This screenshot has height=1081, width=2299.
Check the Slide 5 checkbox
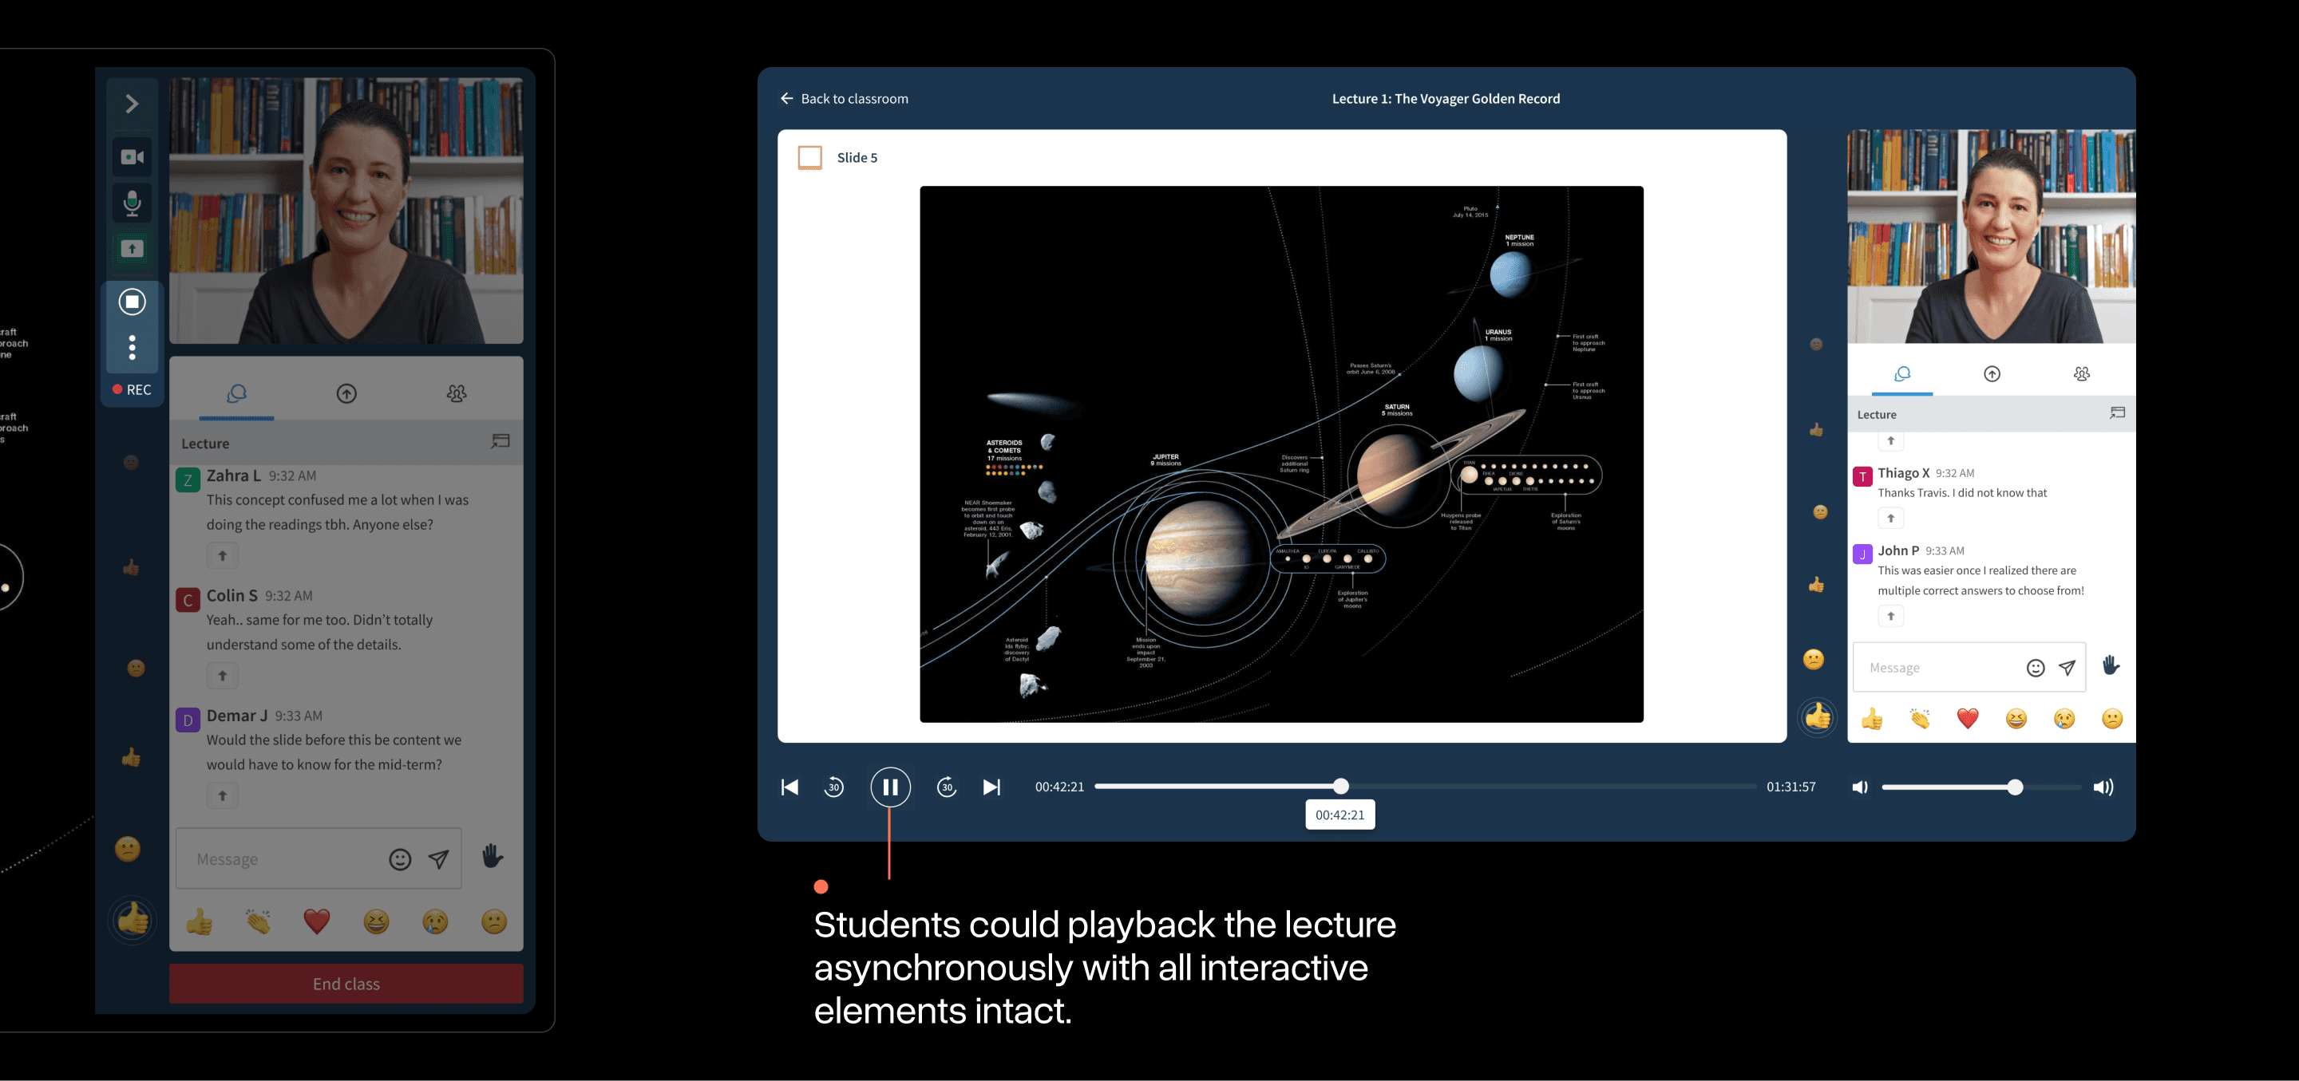809,156
